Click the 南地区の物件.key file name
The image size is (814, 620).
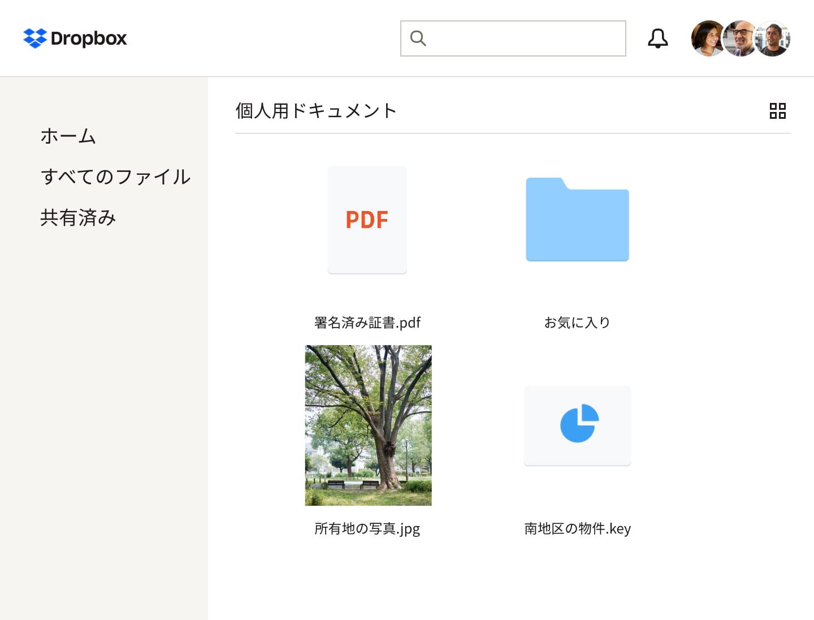(577, 528)
